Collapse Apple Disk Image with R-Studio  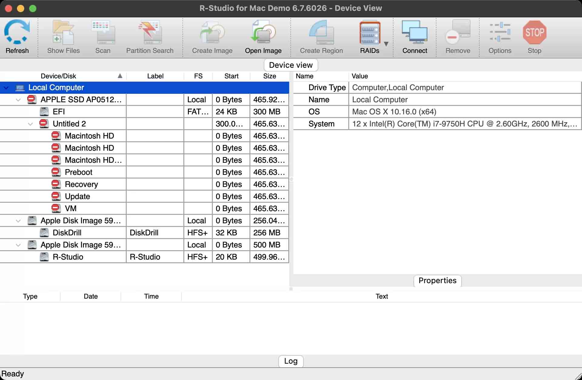(18, 245)
